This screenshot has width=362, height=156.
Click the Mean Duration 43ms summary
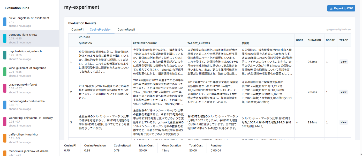pos(171,148)
